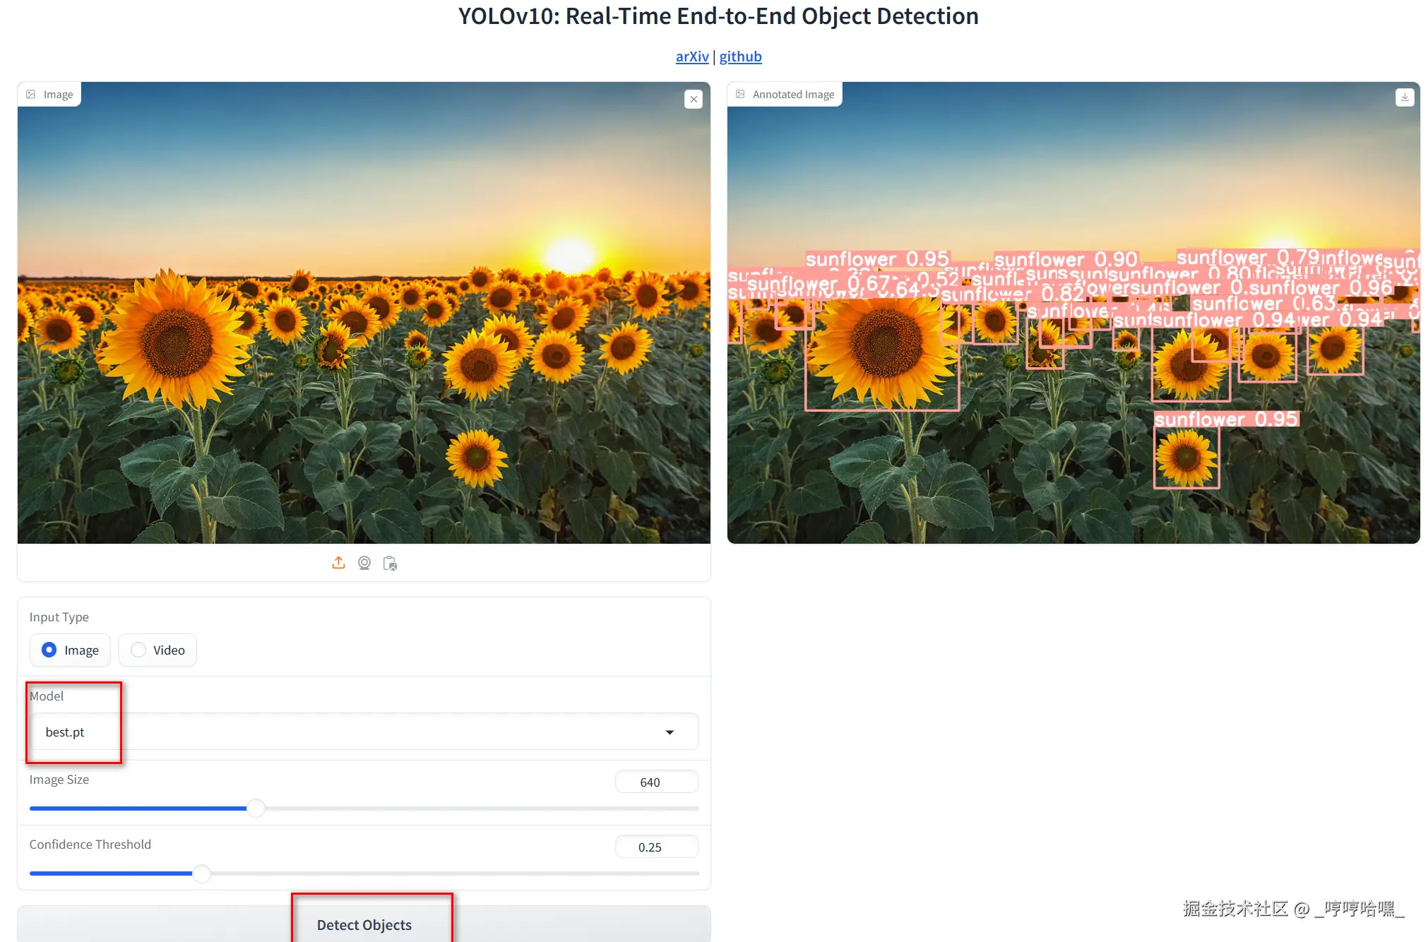This screenshot has width=1428, height=942.
Task: Click the annotated output image
Action: tap(1073, 313)
